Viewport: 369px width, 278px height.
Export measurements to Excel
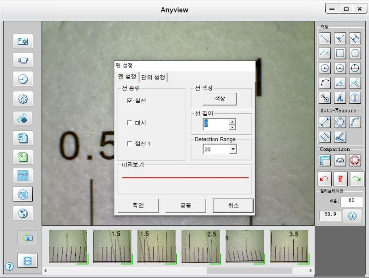26,156
